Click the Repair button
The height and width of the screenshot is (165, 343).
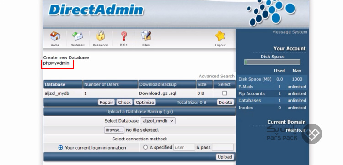coord(106,103)
